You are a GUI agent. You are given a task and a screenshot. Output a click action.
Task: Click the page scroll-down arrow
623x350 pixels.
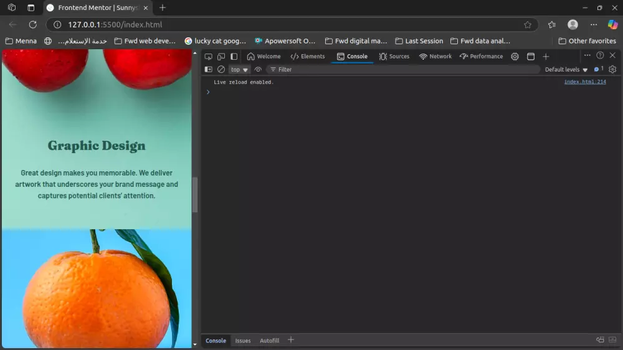[x=195, y=345]
